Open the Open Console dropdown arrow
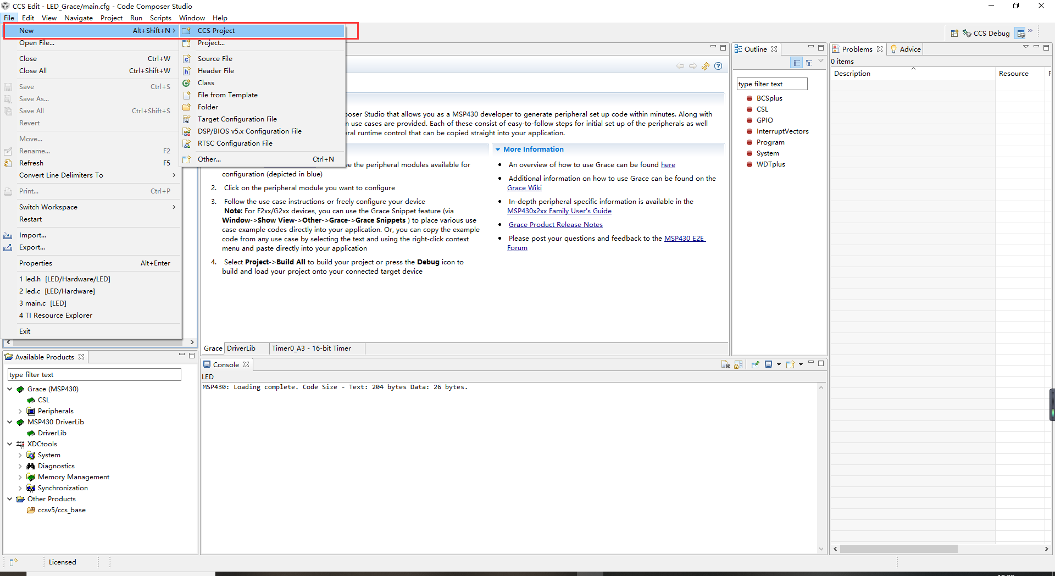Image resolution: width=1055 pixels, height=576 pixels. 801,364
